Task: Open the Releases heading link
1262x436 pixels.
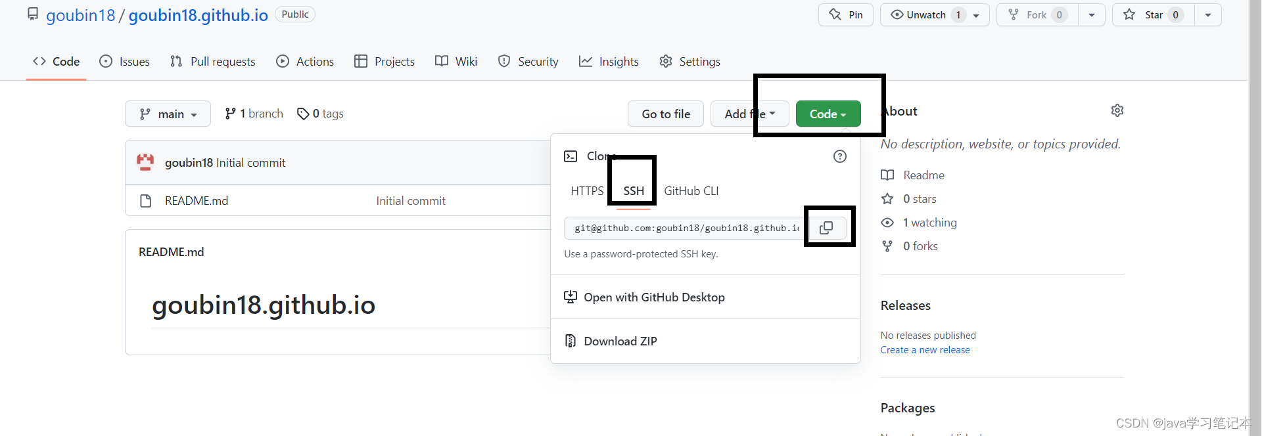Action: (906, 305)
